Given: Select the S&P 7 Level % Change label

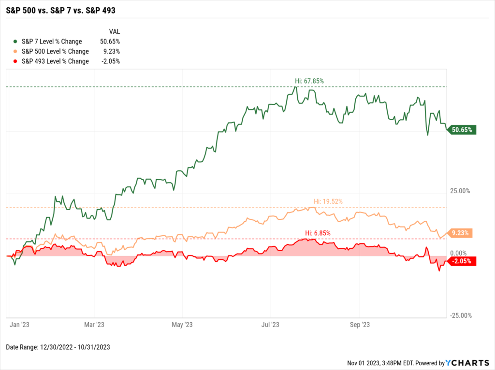Looking at the screenshot, I should [x=52, y=42].
